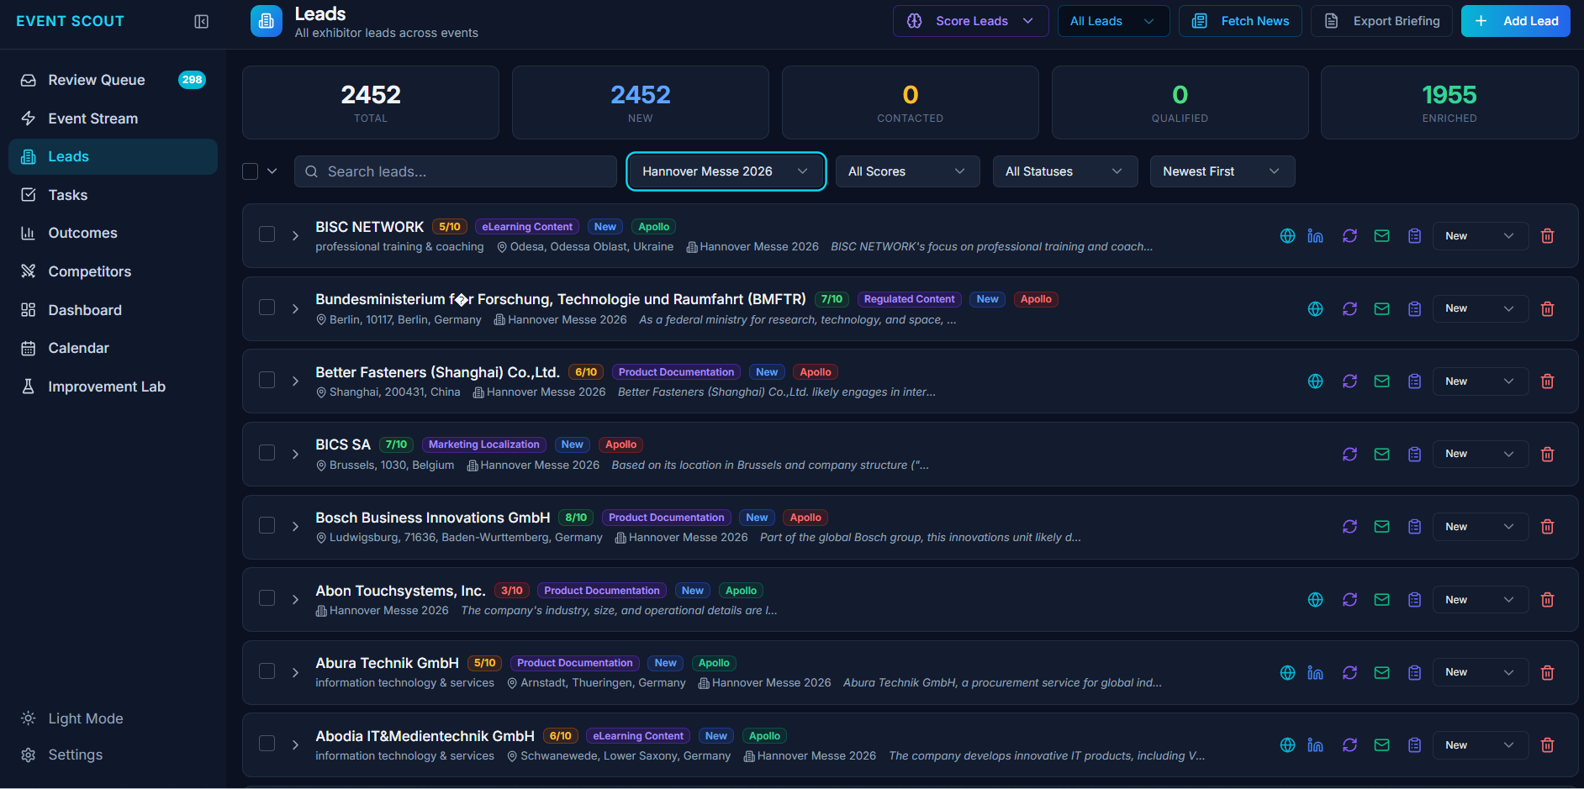
Task: Open the Improvement Lab page
Action: pyautogui.click(x=113, y=387)
